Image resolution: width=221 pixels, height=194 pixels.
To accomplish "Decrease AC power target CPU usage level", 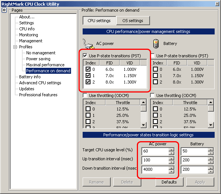I will pyautogui.click(x=171, y=153).
